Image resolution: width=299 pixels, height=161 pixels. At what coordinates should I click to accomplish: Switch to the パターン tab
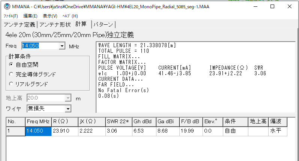click(103, 24)
